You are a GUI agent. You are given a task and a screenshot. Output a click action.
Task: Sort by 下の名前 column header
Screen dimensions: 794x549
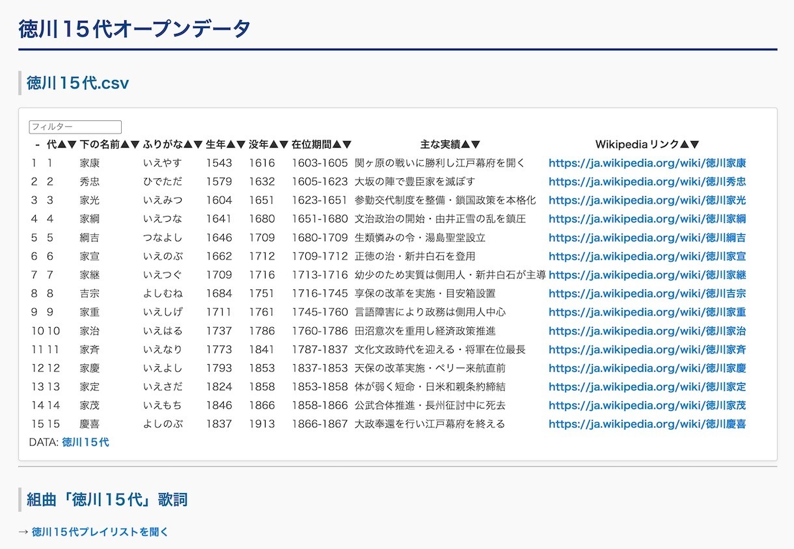pos(110,144)
